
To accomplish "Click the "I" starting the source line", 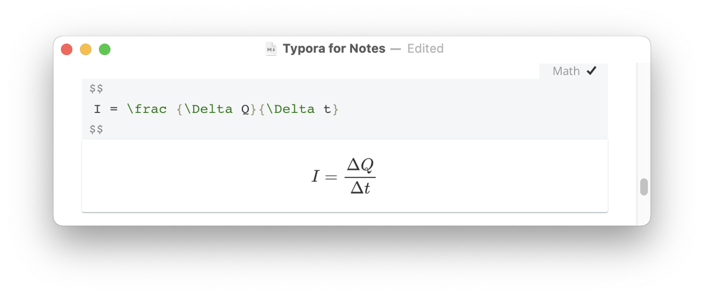I will click(x=98, y=109).
